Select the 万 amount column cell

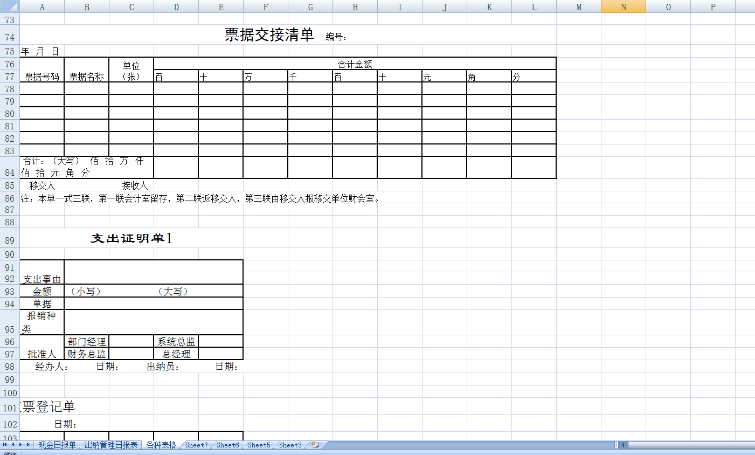coord(266,76)
